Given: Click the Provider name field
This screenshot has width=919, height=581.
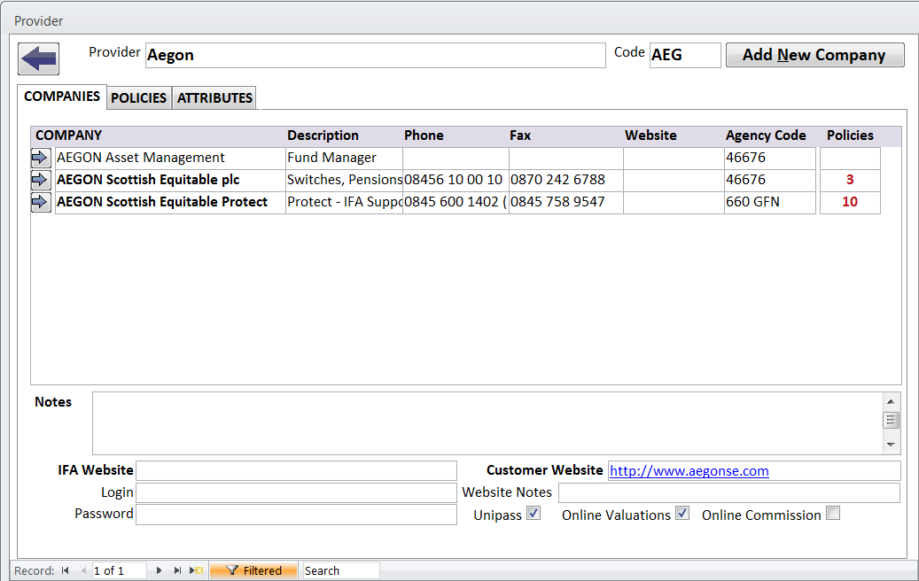Looking at the screenshot, I should [x=375, y=55].
